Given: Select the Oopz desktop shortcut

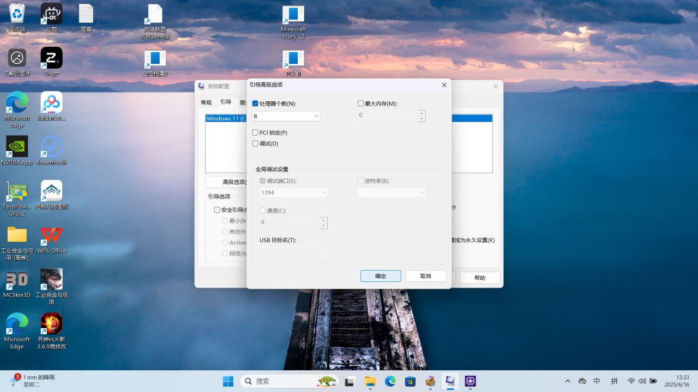Looking at the screenshot, I should [x=51, y=62].
